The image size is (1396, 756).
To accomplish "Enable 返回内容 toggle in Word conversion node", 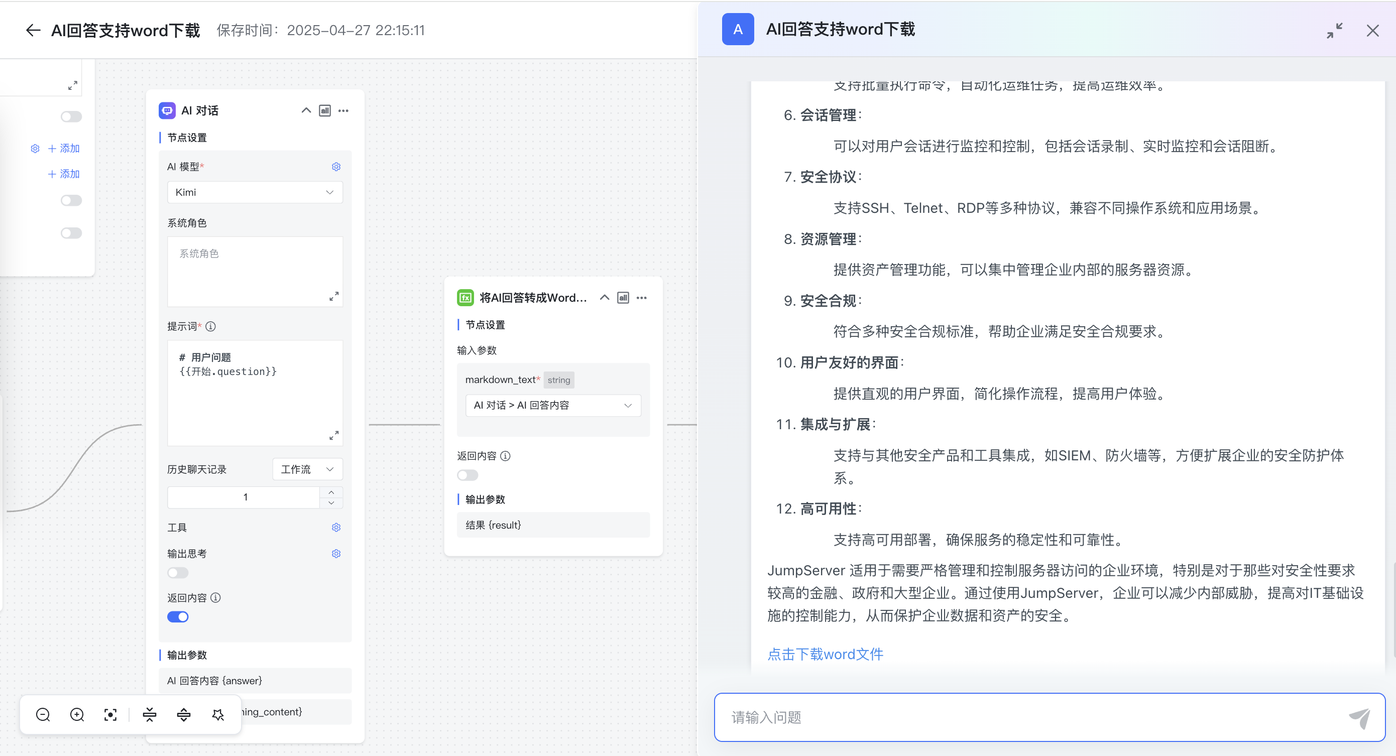I will click(467, 475).
